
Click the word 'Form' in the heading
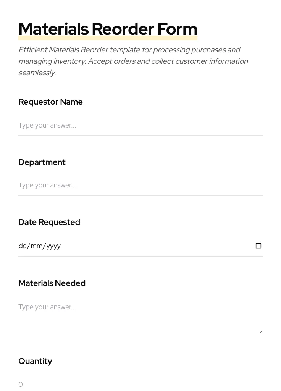(x=177, y=29)
